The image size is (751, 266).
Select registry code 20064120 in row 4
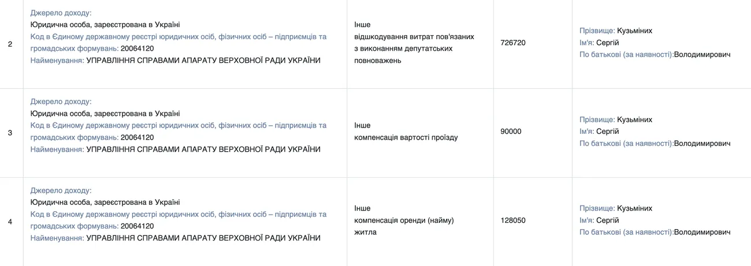[137, 226]
